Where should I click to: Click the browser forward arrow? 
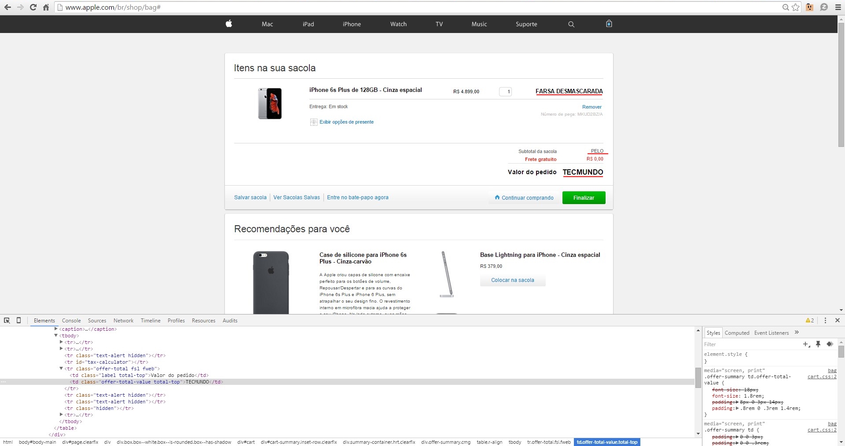tap(20, 7)
